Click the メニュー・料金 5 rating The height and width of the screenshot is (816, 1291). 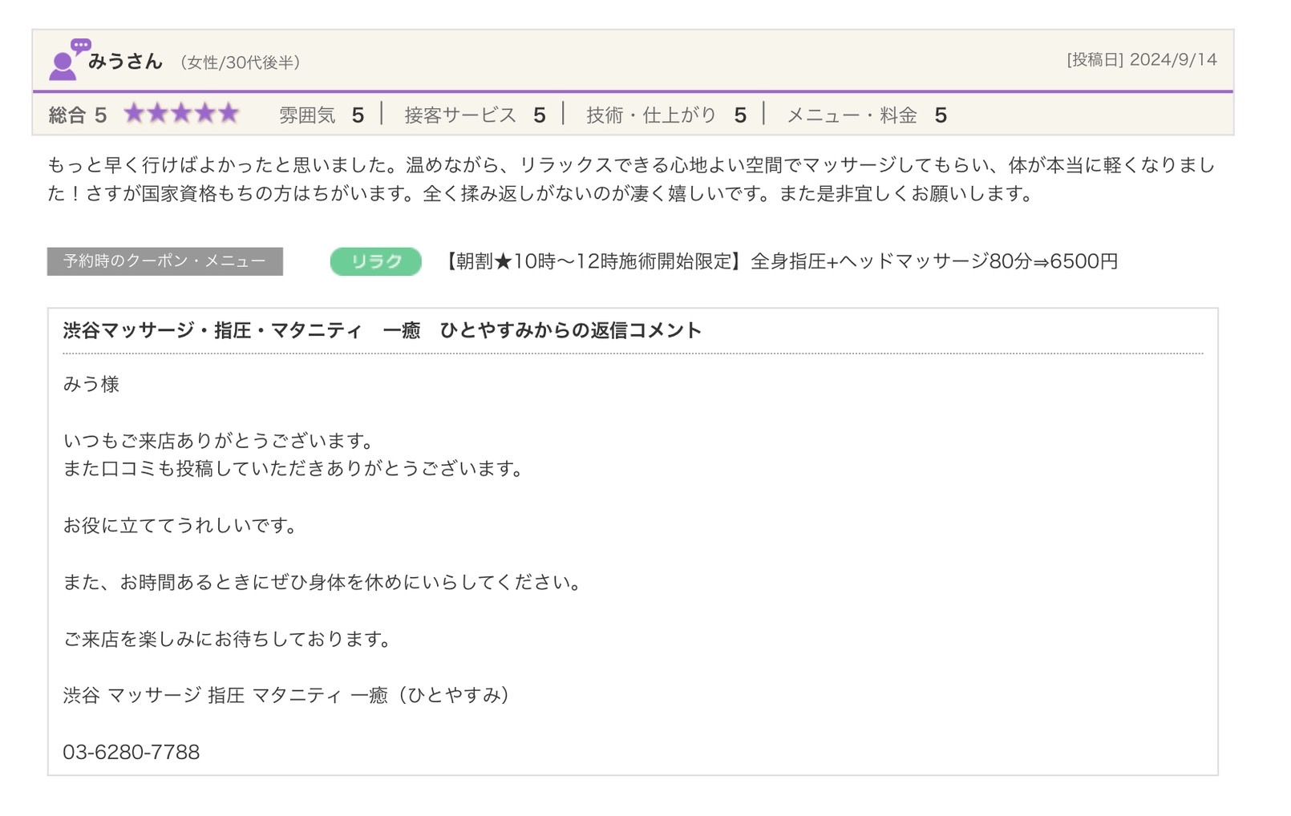pos(867,115)
